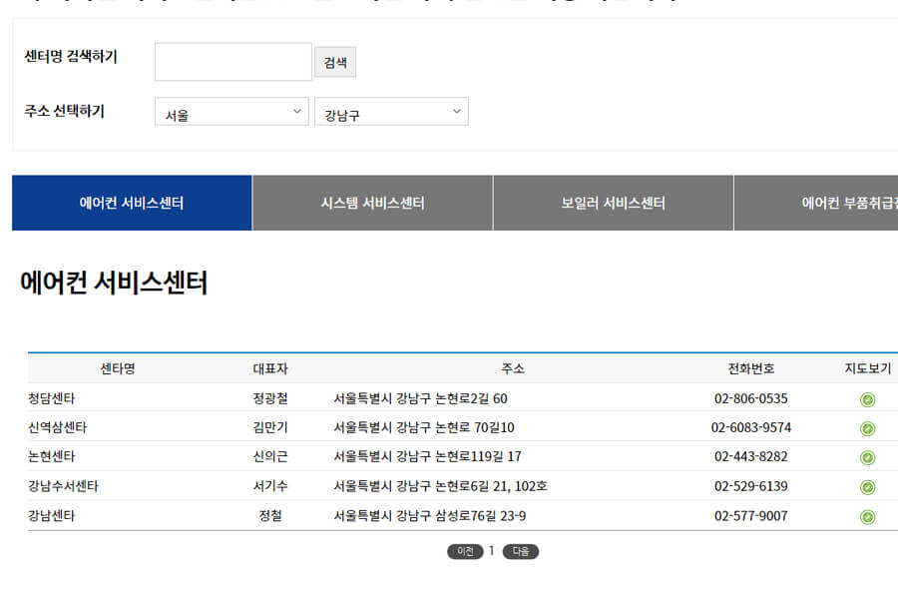
Task: Click the 주소 column header
Action: (513, 368)
